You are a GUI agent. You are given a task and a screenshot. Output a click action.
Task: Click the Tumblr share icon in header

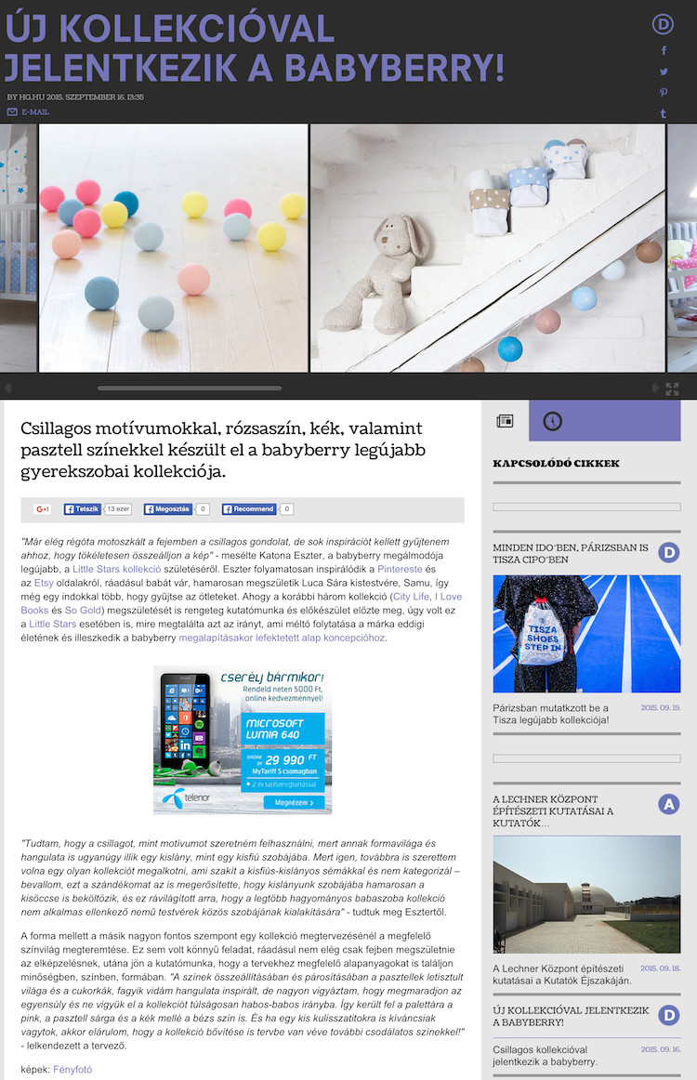[664, 113]
